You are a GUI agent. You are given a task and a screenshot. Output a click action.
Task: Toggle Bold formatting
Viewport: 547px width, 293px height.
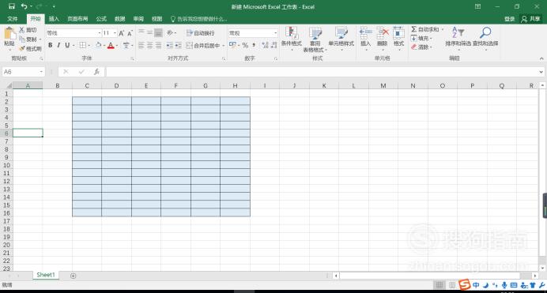tap(51, 45)
